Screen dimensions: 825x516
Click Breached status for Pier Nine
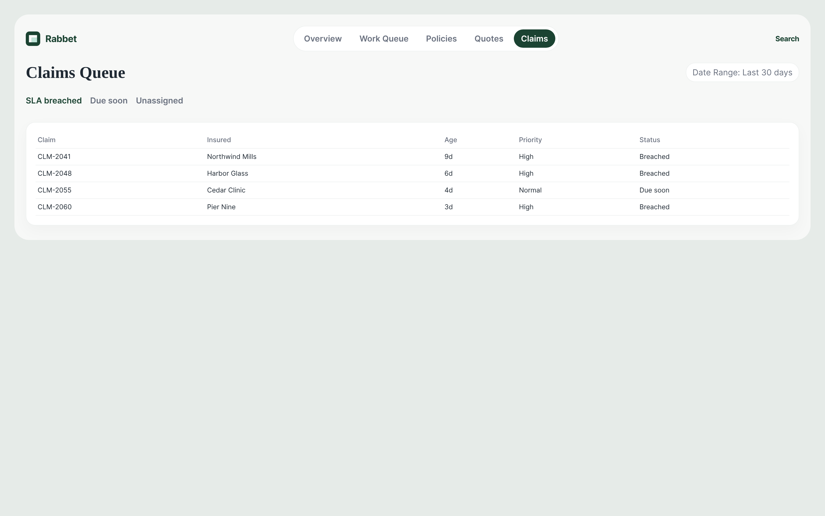click(654, 207)
